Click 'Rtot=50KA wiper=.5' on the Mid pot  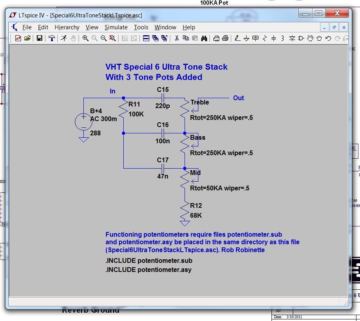tap(220, 188)
